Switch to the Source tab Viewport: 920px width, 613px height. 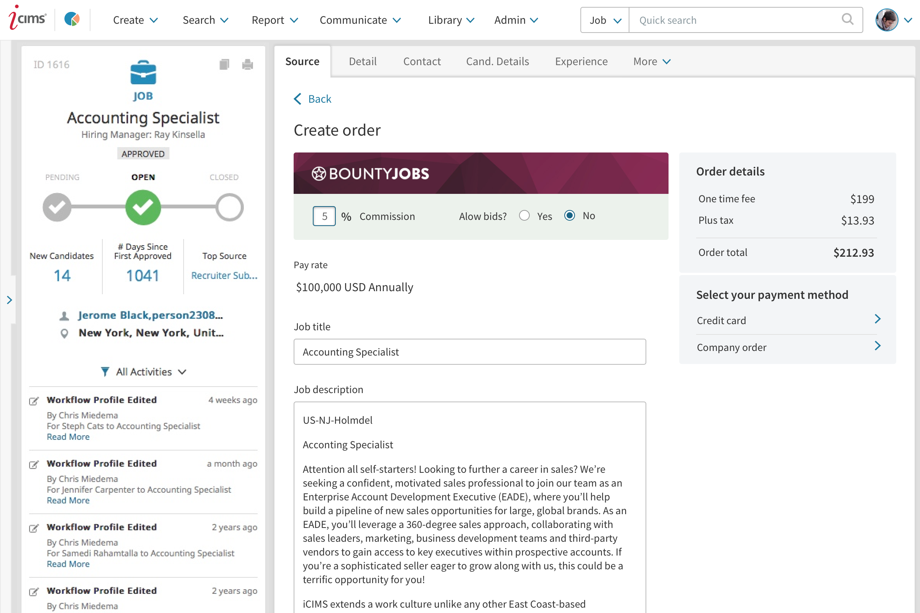click(302, 61)
